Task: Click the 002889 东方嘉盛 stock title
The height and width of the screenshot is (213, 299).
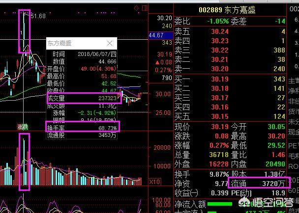Action: 227,10
